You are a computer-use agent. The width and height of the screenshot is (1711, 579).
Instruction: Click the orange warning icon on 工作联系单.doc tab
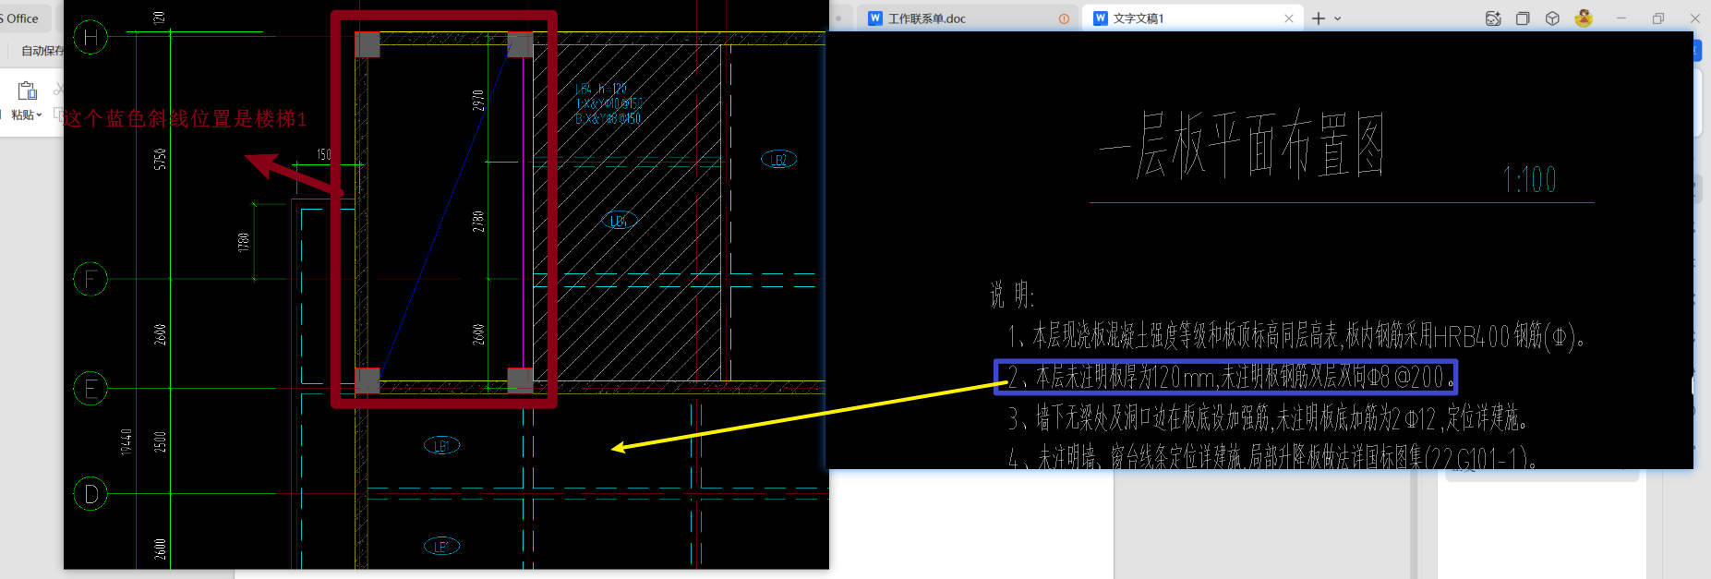click(1064, 18)
